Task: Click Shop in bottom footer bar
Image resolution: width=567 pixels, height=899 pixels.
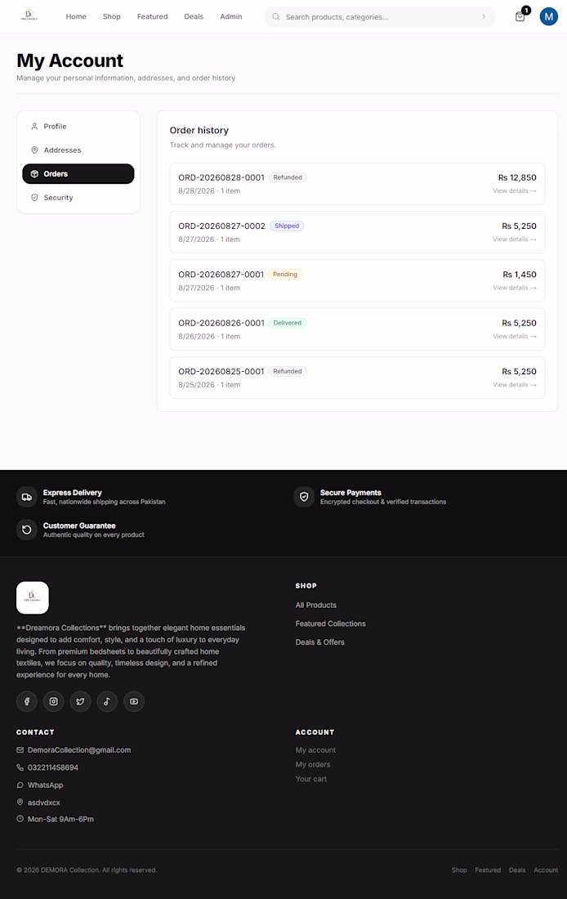Action: click(459, 870)
